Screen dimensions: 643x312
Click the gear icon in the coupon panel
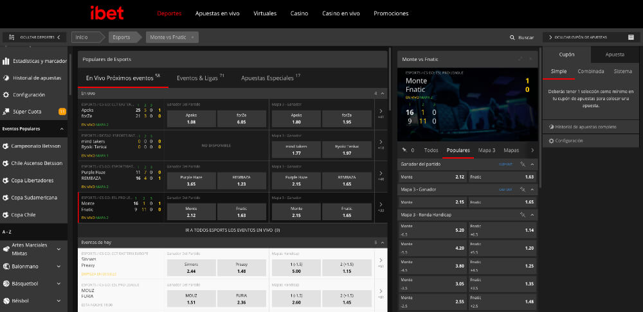(552, 141)
